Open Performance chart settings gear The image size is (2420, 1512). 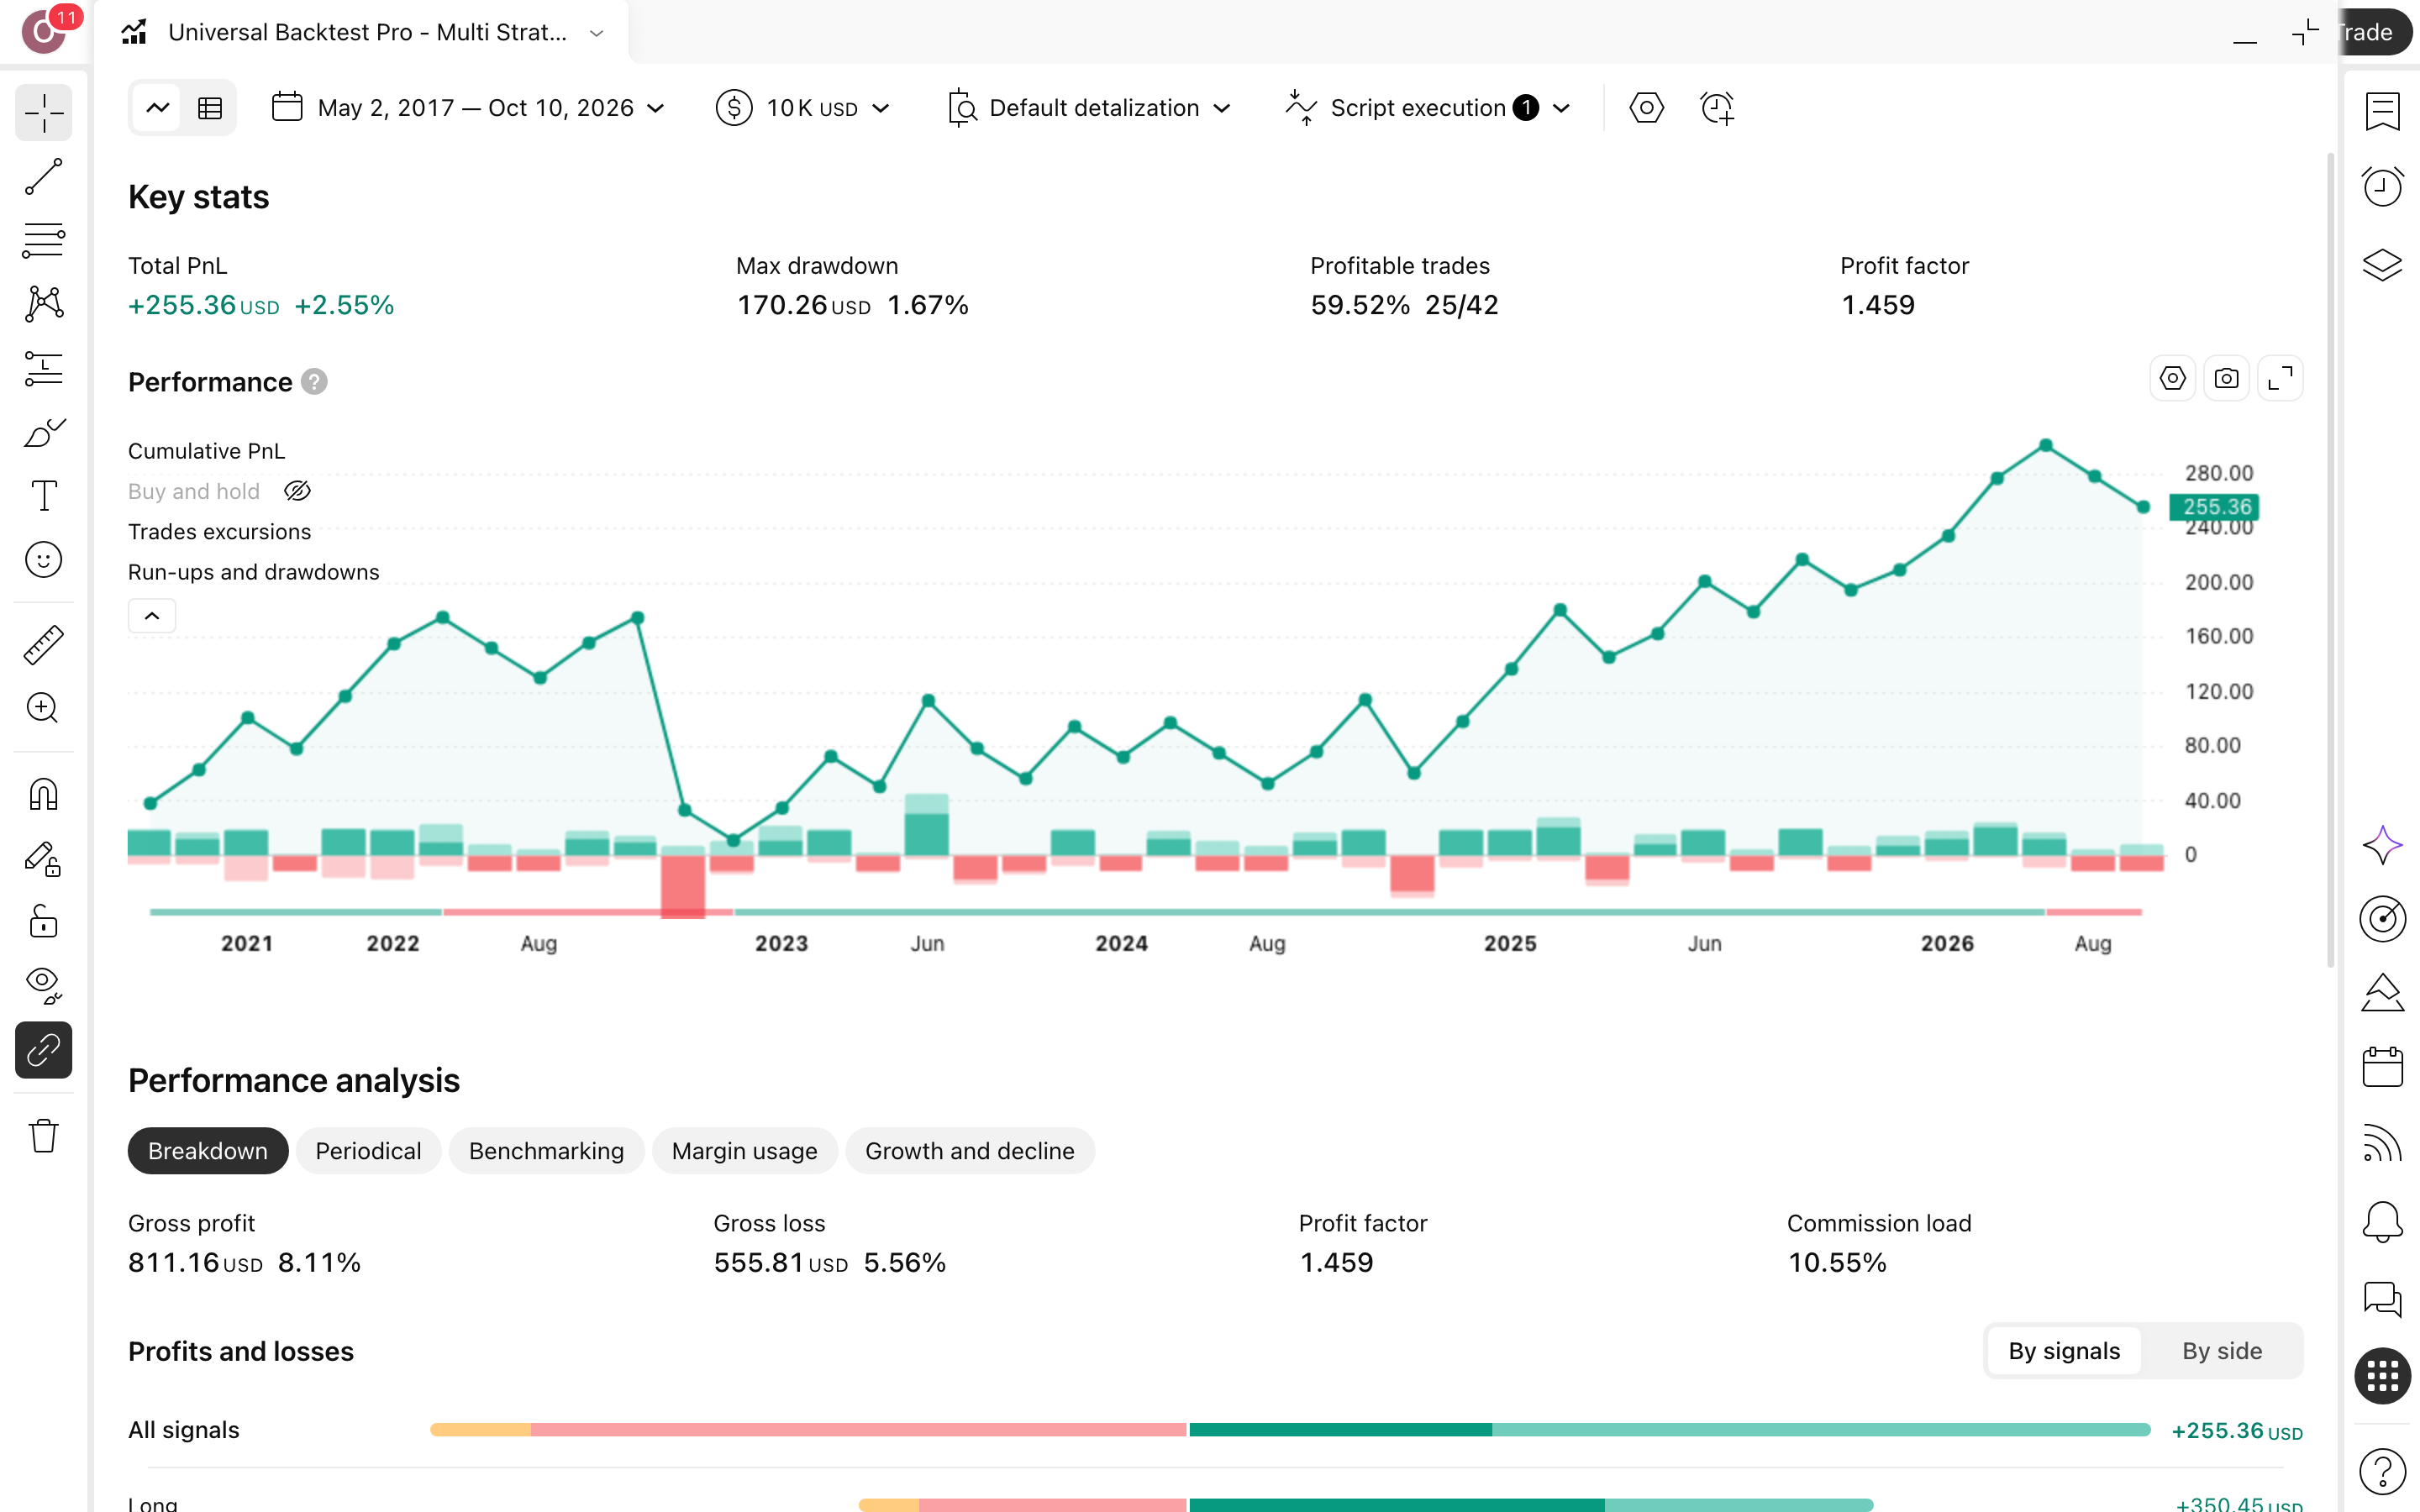pos(2172,379)
